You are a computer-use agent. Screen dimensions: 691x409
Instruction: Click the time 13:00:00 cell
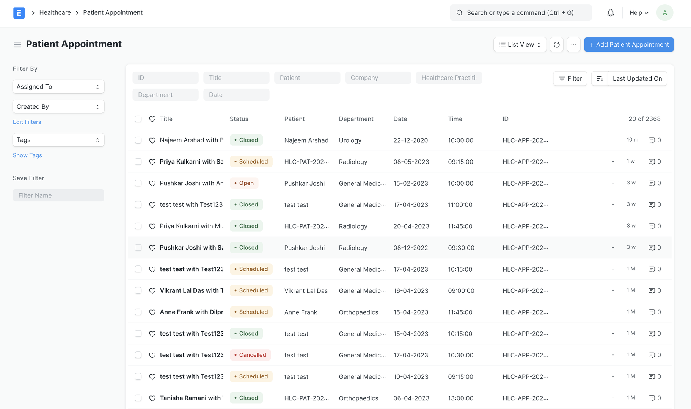click(x=460, y=398)
